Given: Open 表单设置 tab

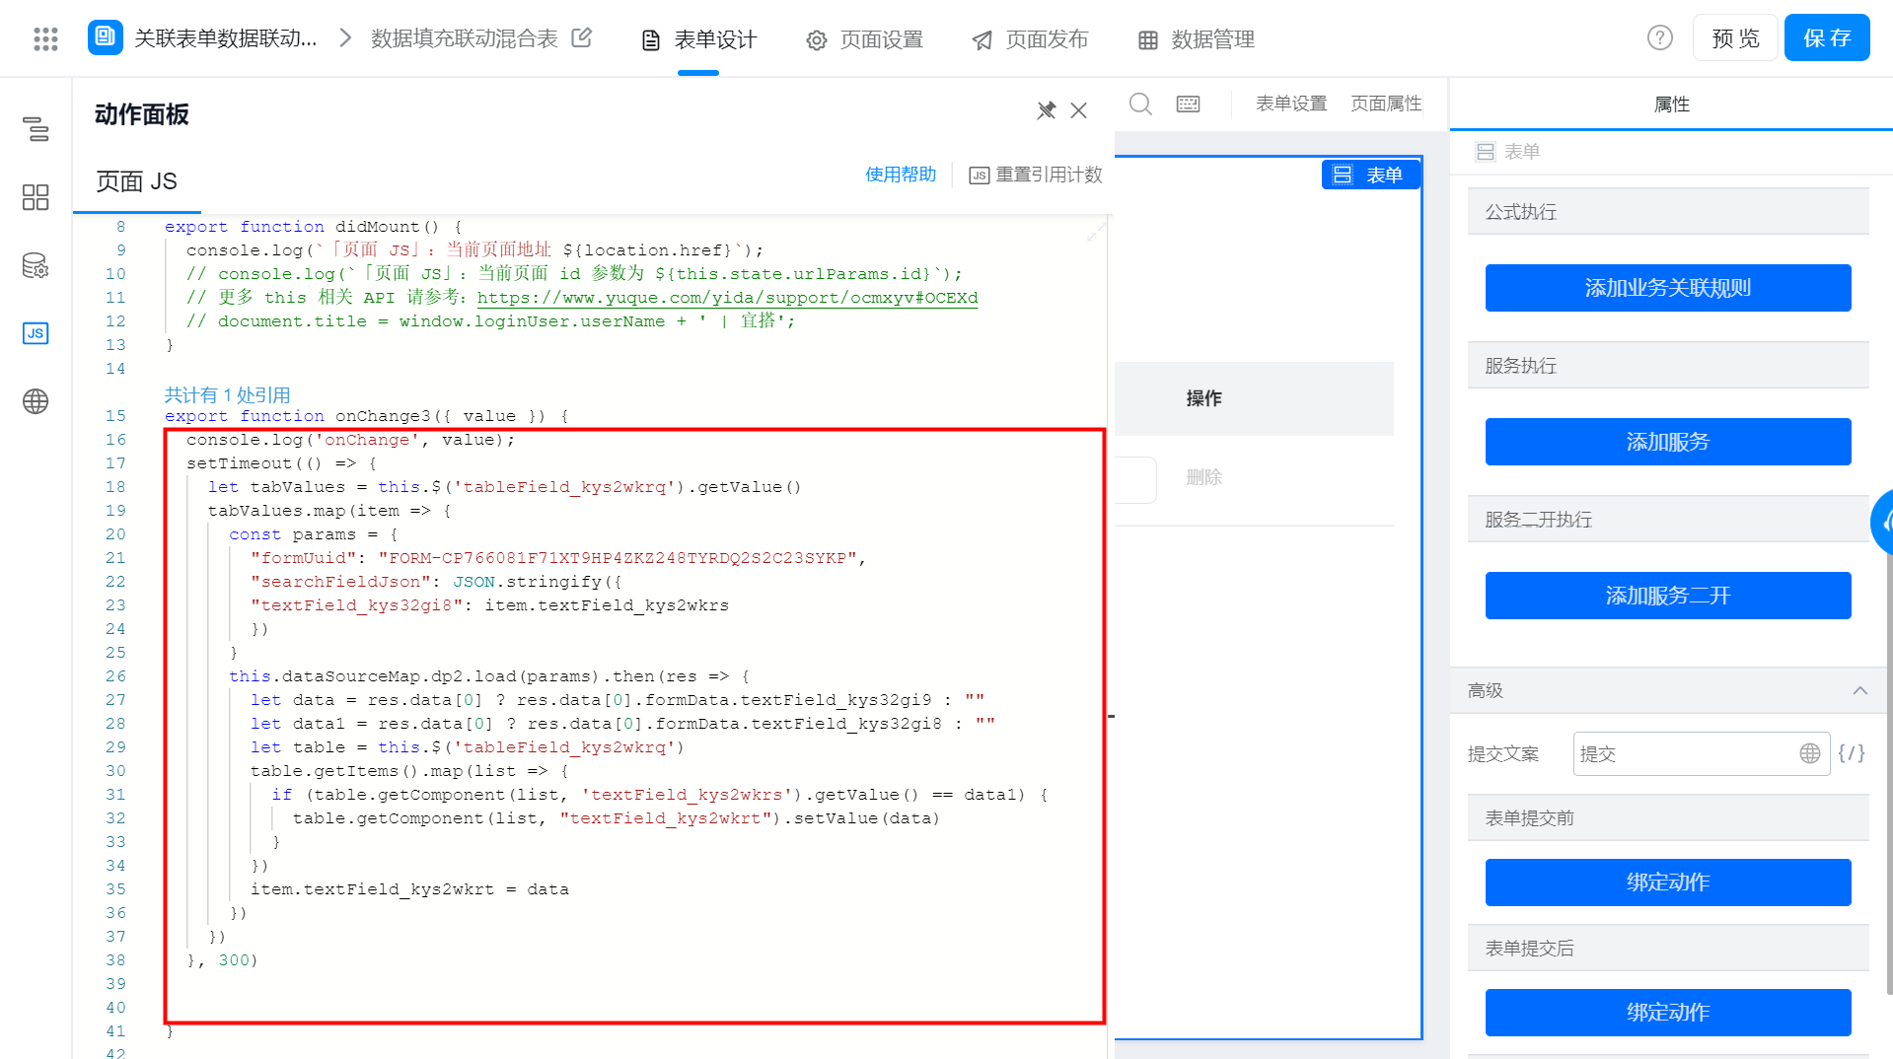Looking at the screenshot, I should pyautogui.click(x=1291, y=104).
